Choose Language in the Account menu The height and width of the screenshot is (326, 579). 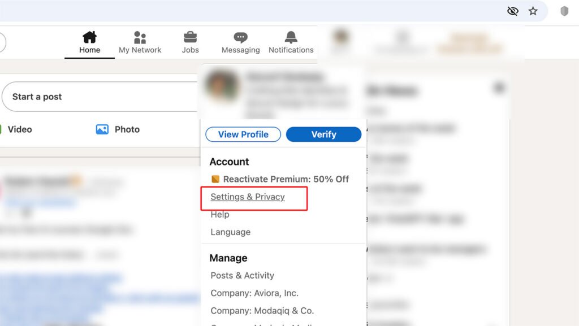230,232
